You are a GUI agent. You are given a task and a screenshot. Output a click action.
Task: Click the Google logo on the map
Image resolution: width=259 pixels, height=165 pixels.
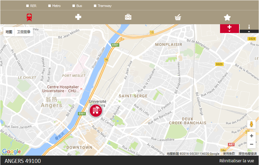coord(11,152)
